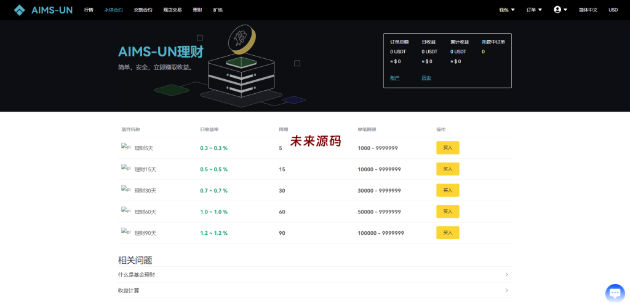Click 买入 button for 理财90天
Screen dimensions: 630x303
(x=448, y=233)
